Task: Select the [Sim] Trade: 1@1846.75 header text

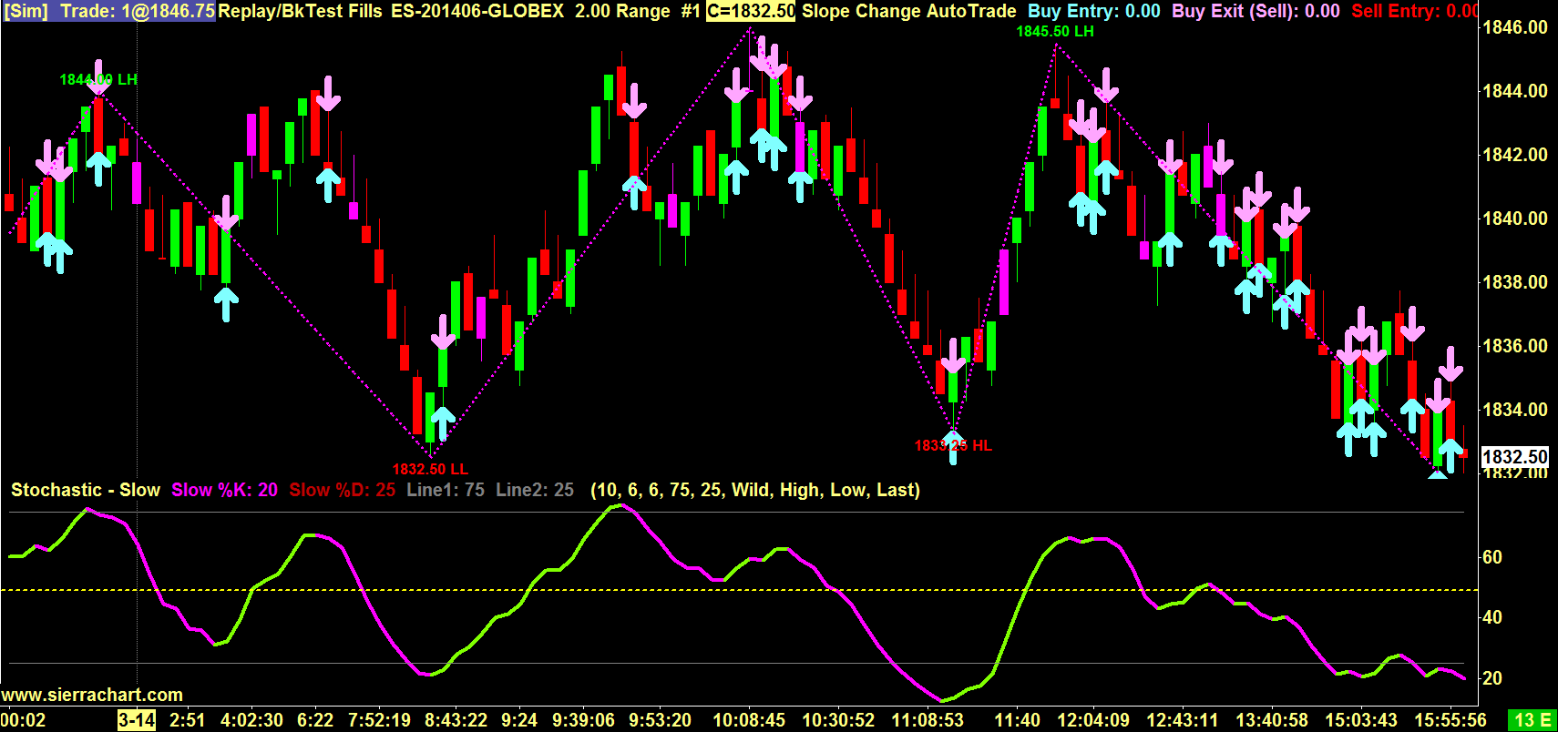Action: [x=108, y=11]
